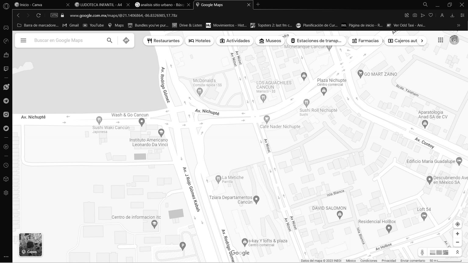Screen dimensions: 468x263
Task: Filter map by Museos
Action: pyautogui.click(x=270, y=40)
